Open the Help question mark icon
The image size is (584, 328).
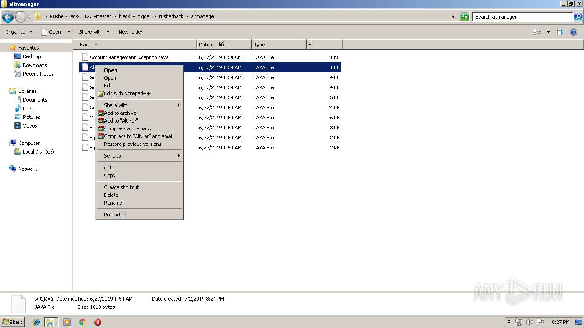click(574, 32)
